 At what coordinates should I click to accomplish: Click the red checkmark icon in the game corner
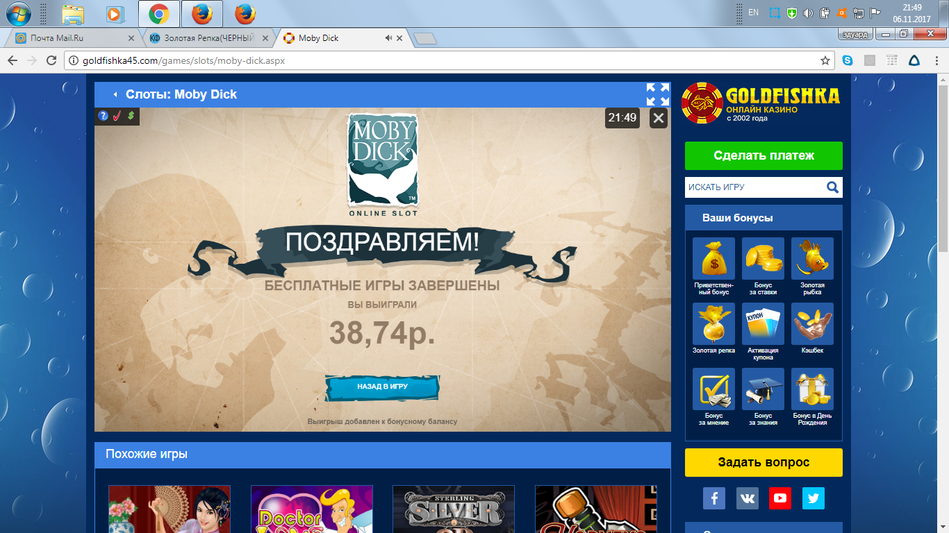(117, 116)
